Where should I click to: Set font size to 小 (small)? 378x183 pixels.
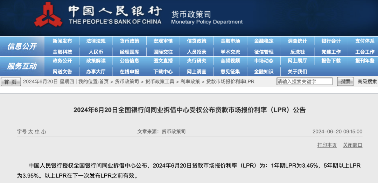click(x=43, y=132)
